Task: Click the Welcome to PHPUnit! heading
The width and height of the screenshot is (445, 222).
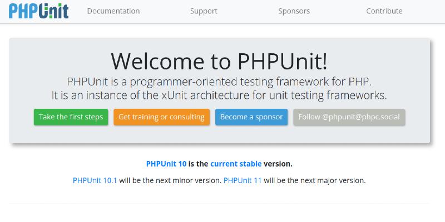Action: pyautogui.click(x=219, y=59)
